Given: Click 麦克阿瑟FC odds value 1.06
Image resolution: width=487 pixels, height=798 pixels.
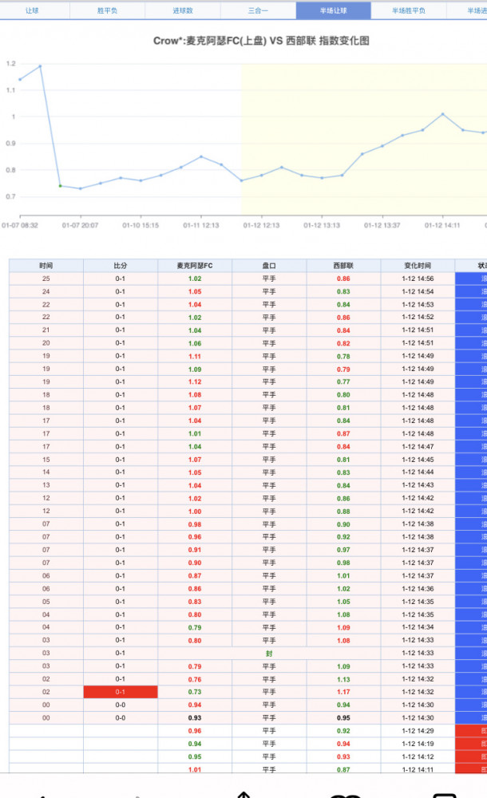Looking at the screenshot, I should point(195,343).
